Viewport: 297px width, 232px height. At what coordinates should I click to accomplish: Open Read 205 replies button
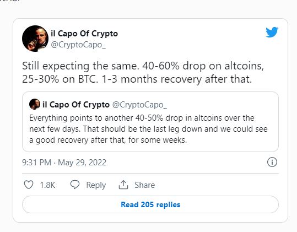coord(150,204)
